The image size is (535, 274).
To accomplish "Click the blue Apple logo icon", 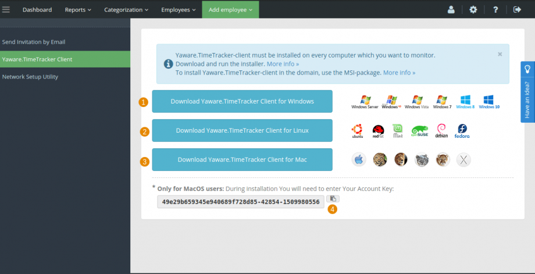I will click(359, 160).
